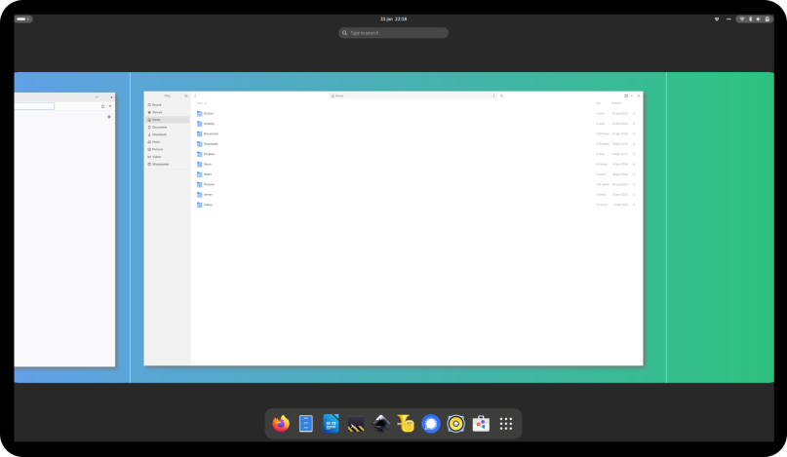This screenshot has width=787, height=457.
Task: Open the yellow tuba app in dock
Action: tap(406, 424)
